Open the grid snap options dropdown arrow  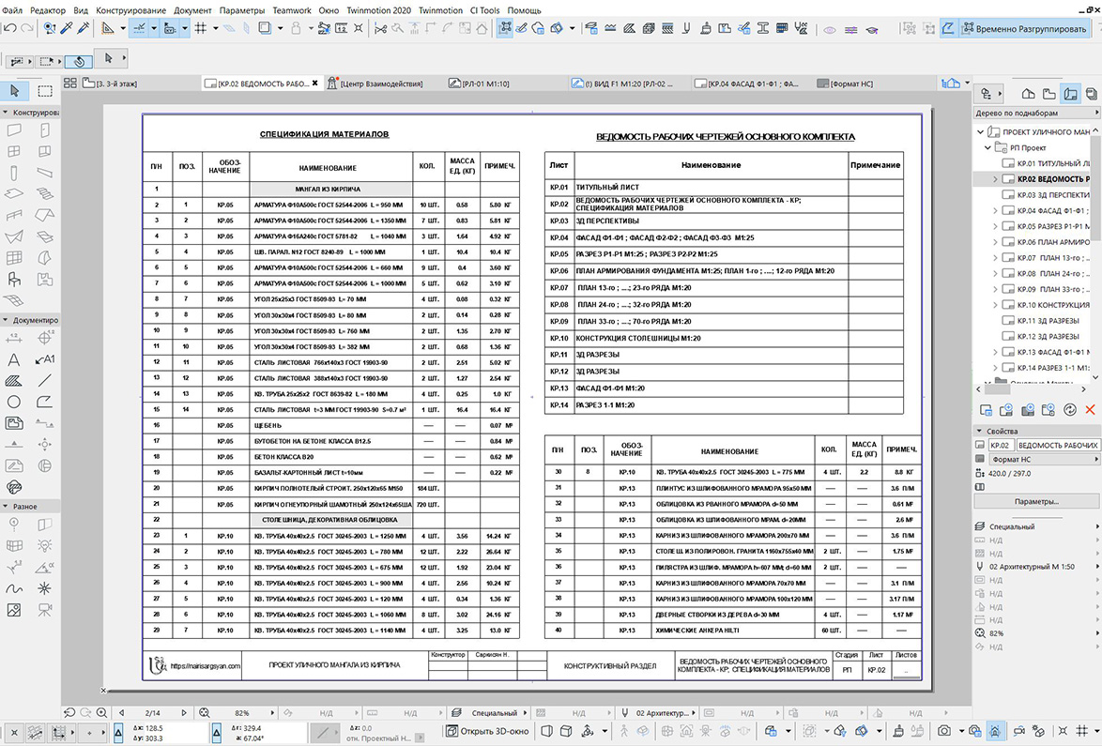click(215, 29)
